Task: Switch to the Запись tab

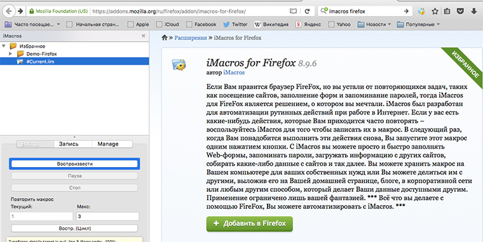Action: tap(72, 144)
